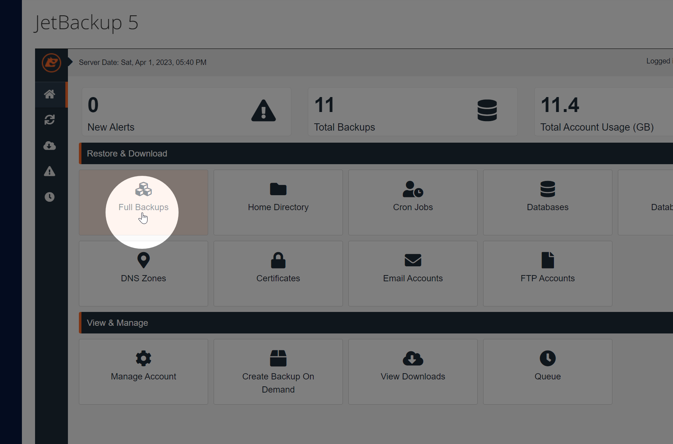Click the Logged in text at top right
Image resolution: width=673 pixels, height=444 pixels.
point(659,61)
